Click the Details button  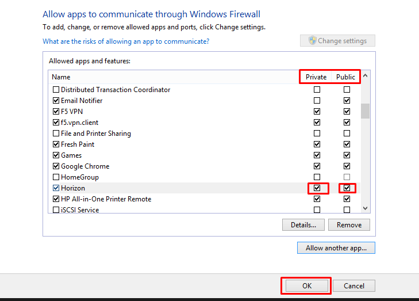[303, 225]
